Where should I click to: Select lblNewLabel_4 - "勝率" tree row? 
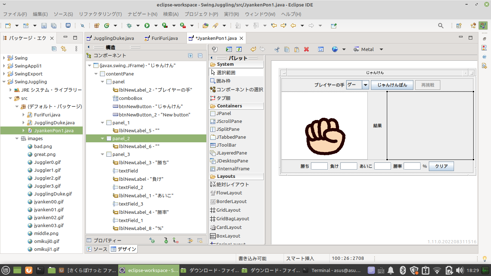pyautogui.click(x=141, y=212)
